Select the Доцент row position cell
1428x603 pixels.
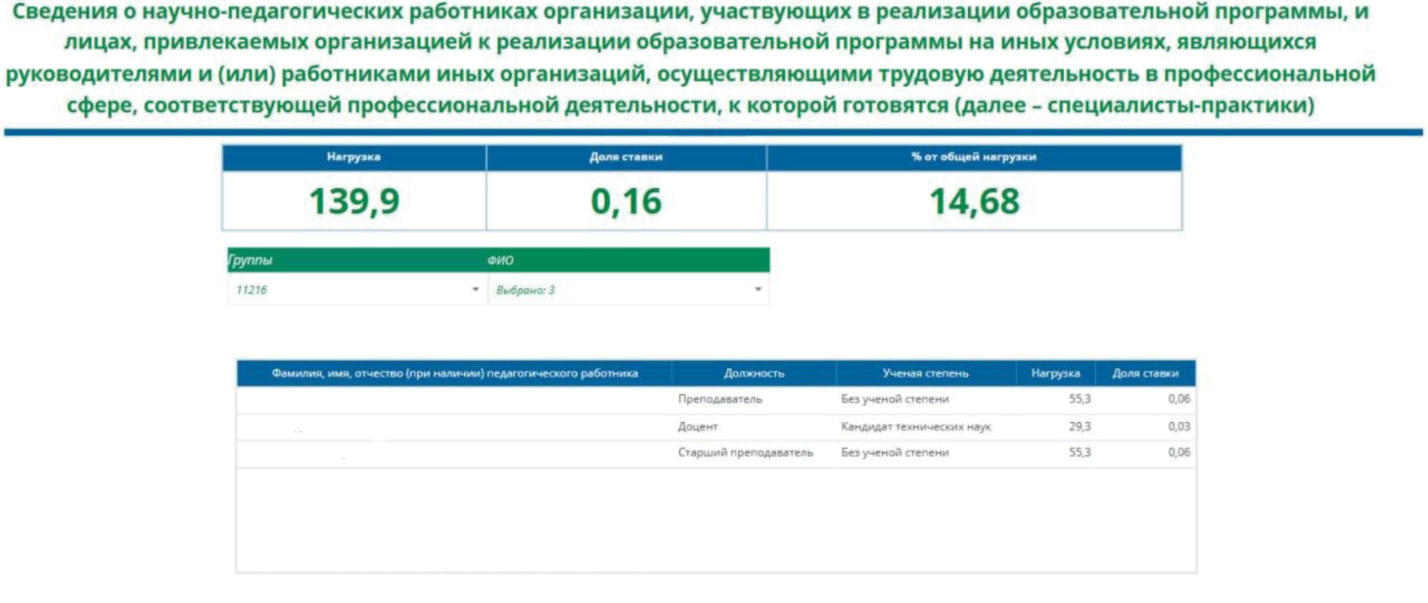(698, 427)
